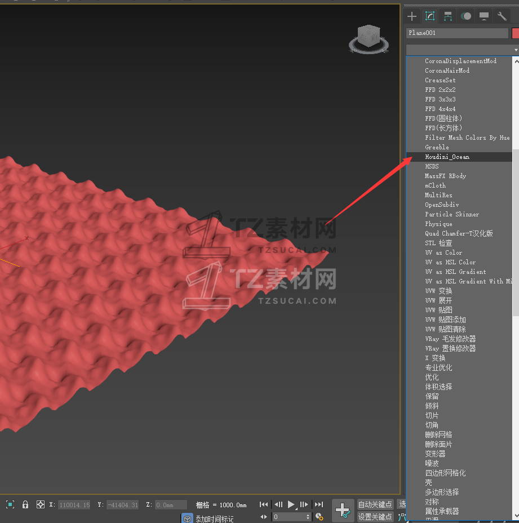Open the Utilities wrench panel tab
This screenshot has width=519, height=523.
pos(502,16)
